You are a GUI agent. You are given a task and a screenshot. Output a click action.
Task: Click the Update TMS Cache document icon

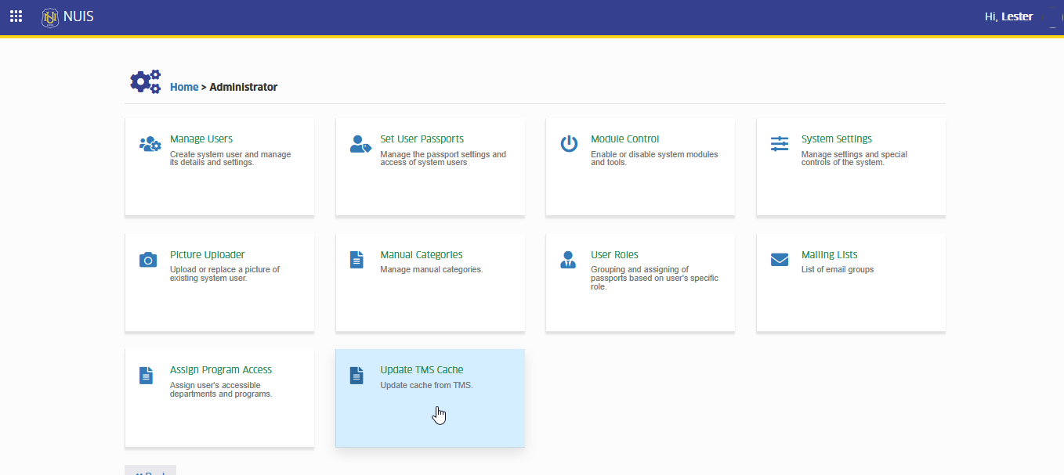point(357,375)
